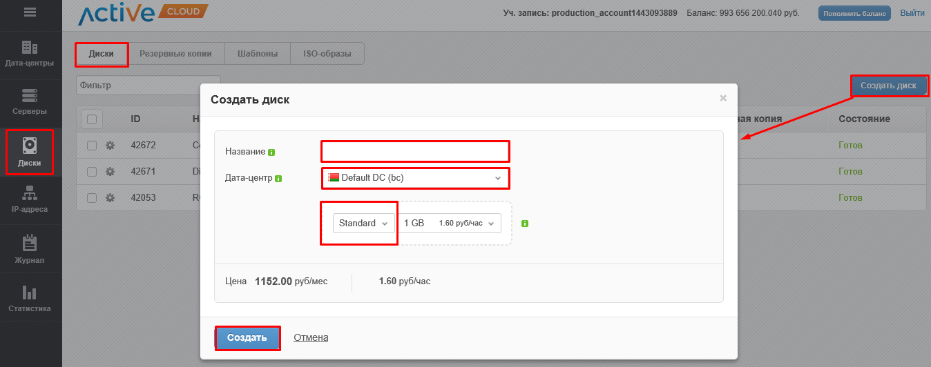Click the Отмена link

click(x=311, y=338)
